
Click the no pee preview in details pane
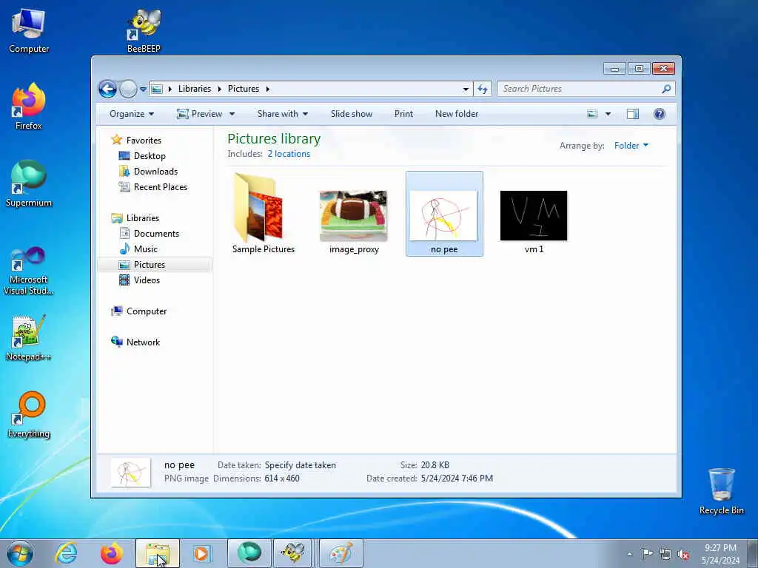[x=130, y=472]
